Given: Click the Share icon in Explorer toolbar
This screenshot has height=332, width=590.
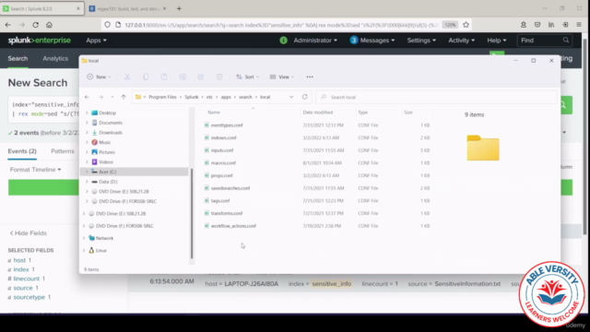Looking at the screenshot, I should (201, 77).
